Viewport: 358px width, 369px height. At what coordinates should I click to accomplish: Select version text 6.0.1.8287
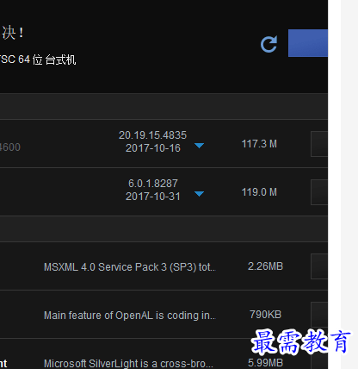click(x=153, y=184)
